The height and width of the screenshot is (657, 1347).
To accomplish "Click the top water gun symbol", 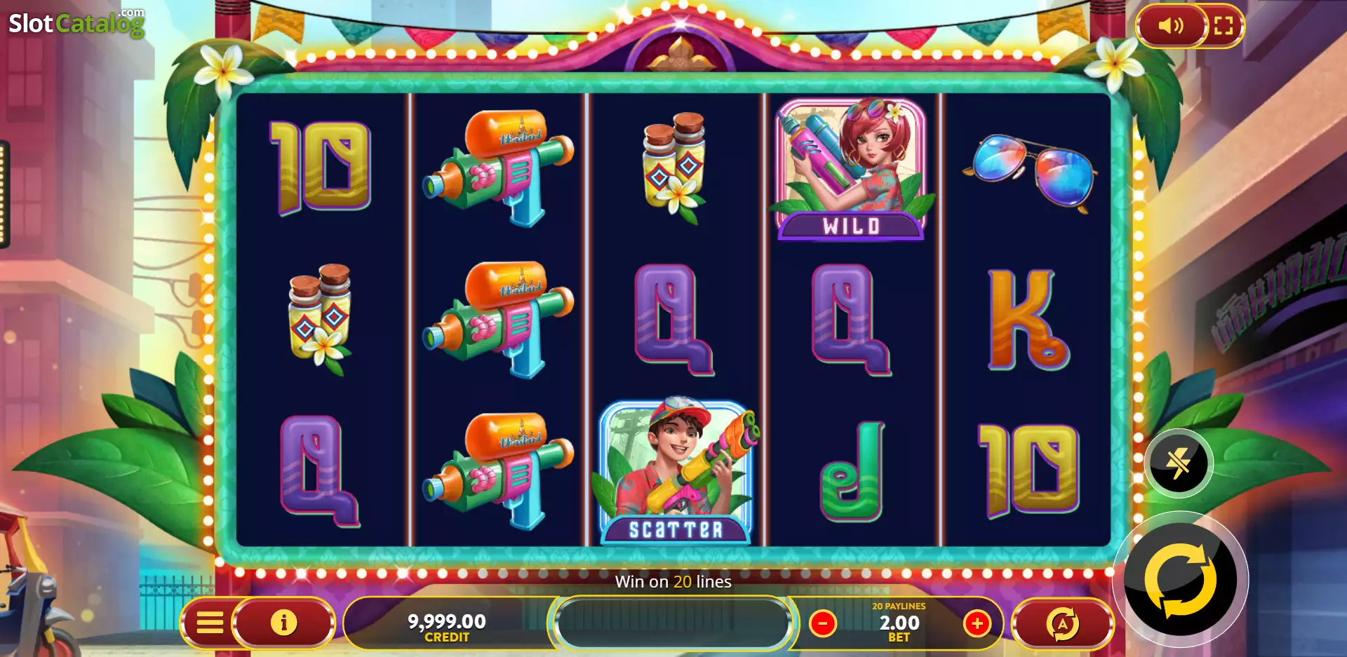I will coord(498,168).
